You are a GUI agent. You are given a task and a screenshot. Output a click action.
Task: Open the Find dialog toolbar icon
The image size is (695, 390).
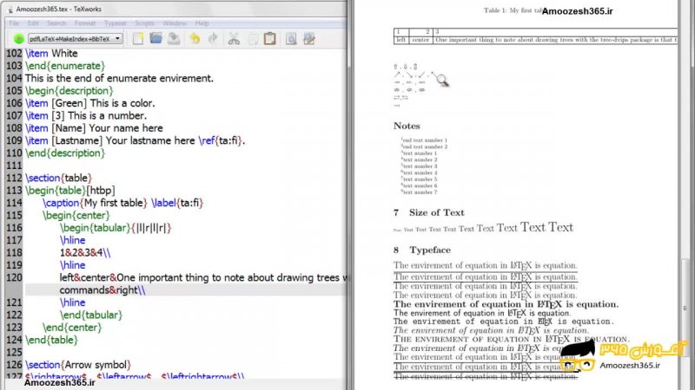click(291, 38)
